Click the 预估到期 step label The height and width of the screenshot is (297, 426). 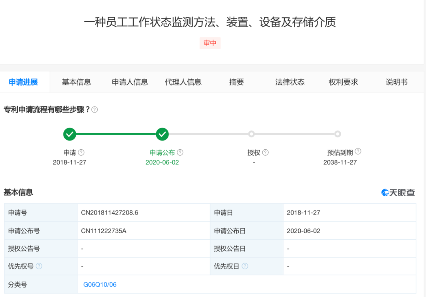click(340, 152)
